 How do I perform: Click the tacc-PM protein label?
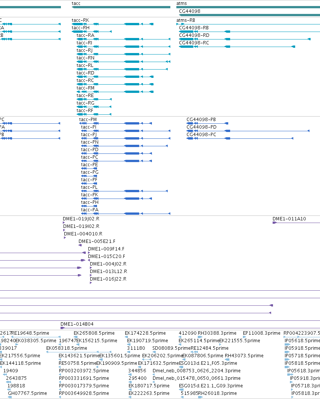coord(88,119)
